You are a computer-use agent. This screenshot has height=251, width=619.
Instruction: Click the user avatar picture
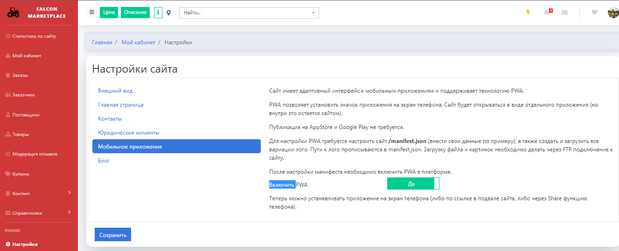coord(613,13)
